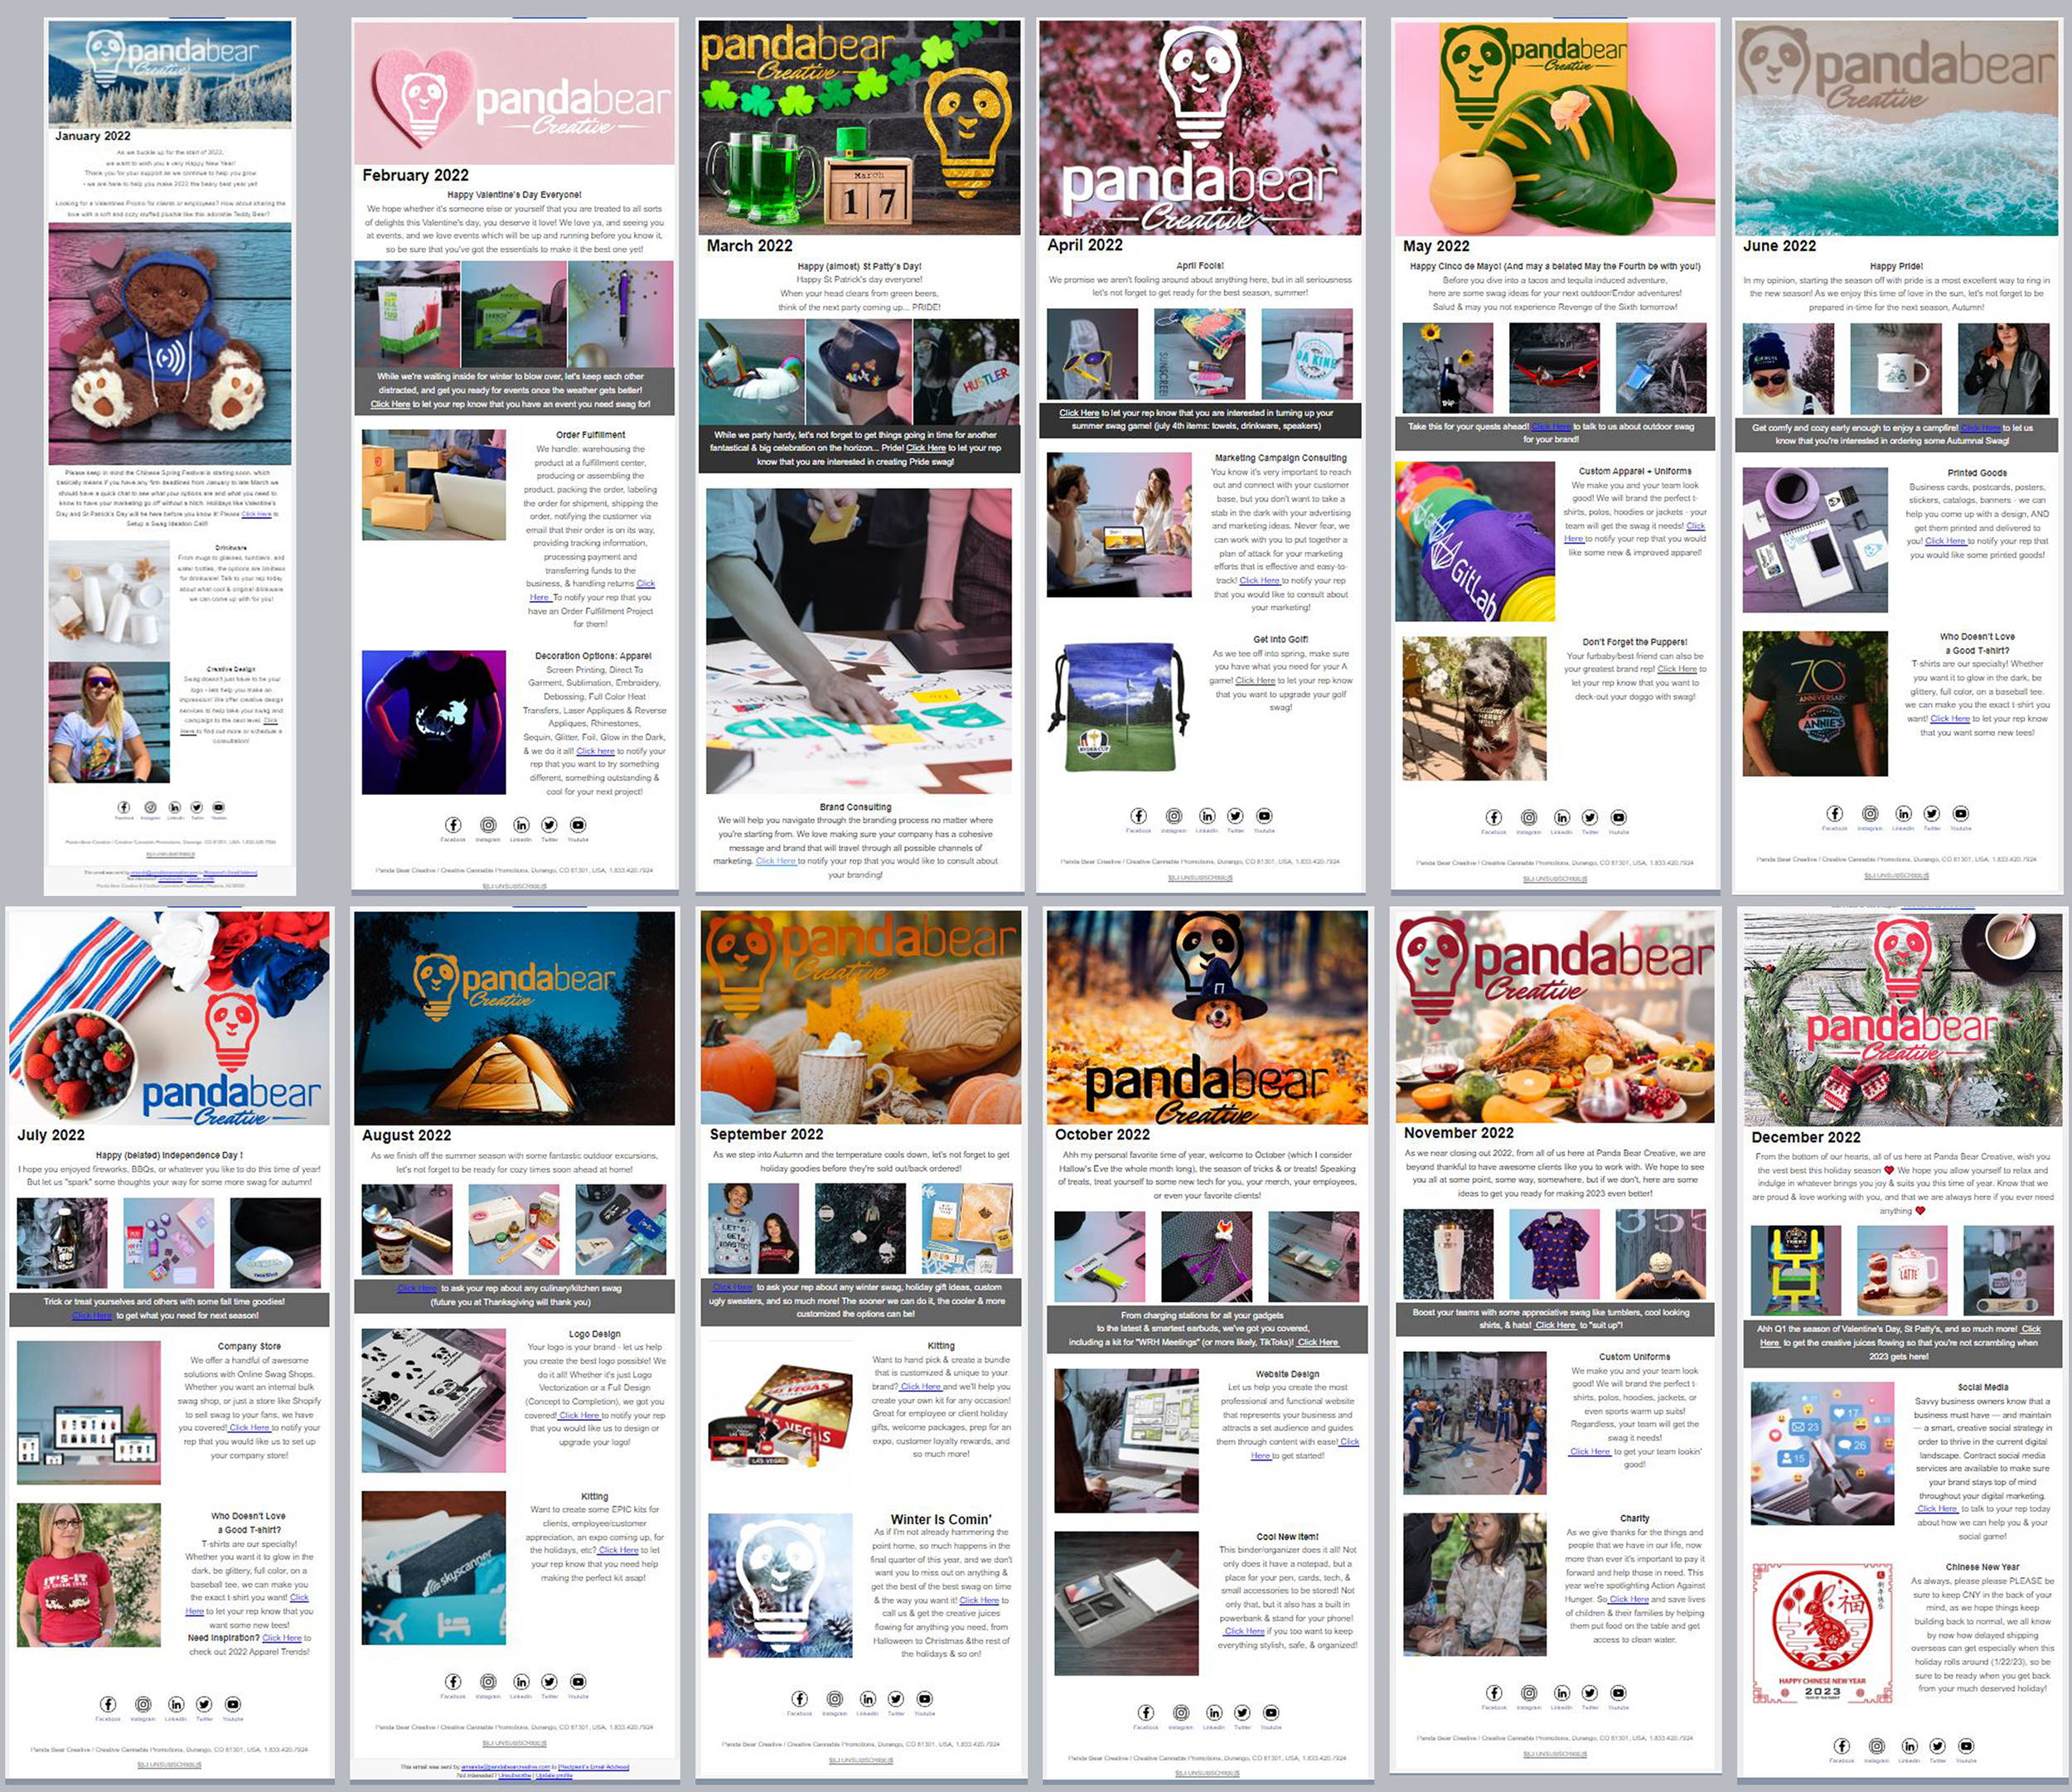Follow the Click Here link under Logo Design

pos(579,1416)
